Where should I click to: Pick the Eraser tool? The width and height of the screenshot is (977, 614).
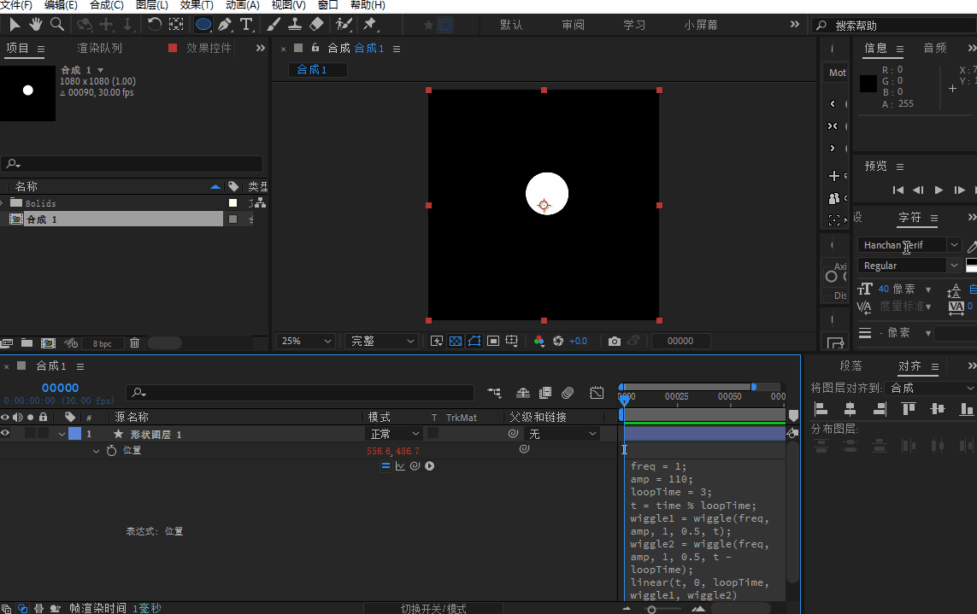pos(316,25)
